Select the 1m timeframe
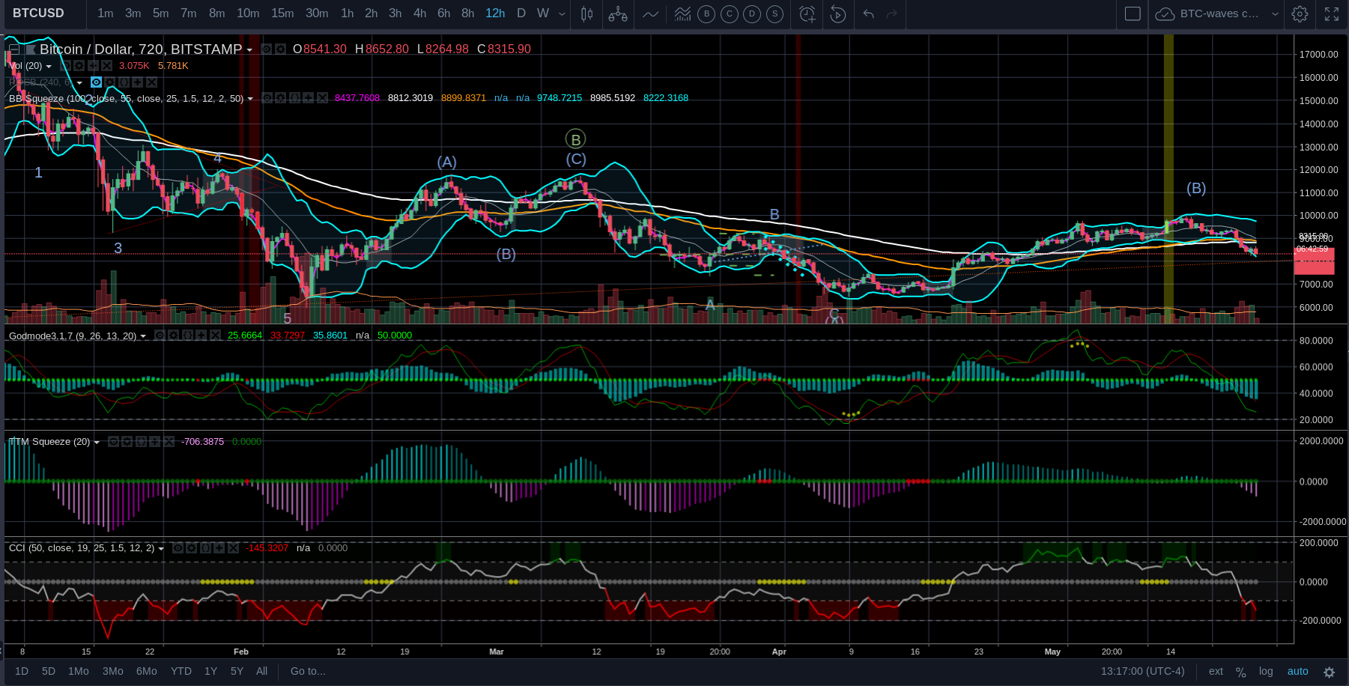Viewport: 1349px width, 686px height. tap(106, 13)
